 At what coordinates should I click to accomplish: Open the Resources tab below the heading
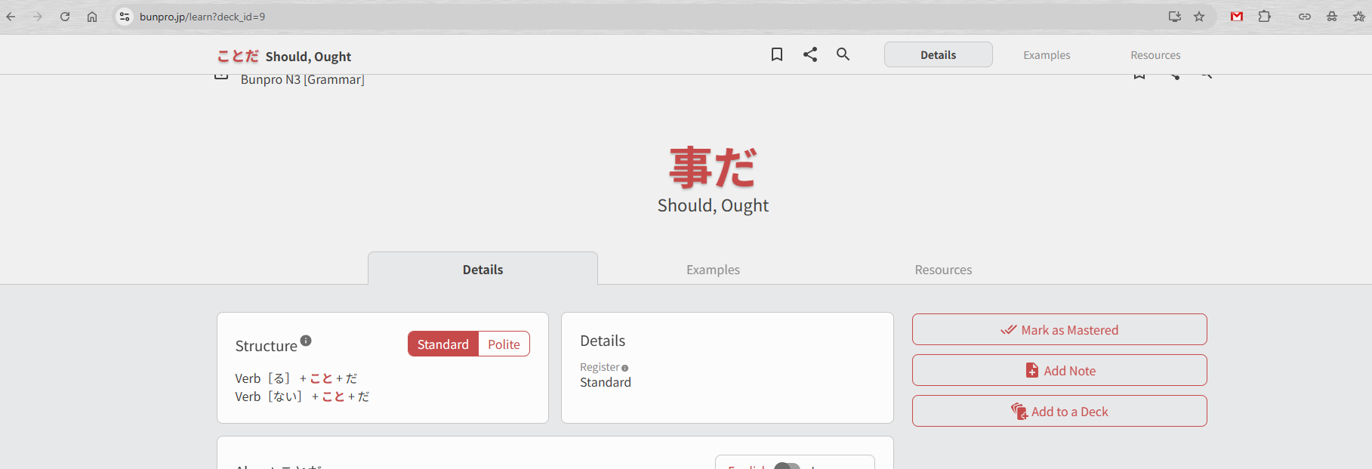943,270
